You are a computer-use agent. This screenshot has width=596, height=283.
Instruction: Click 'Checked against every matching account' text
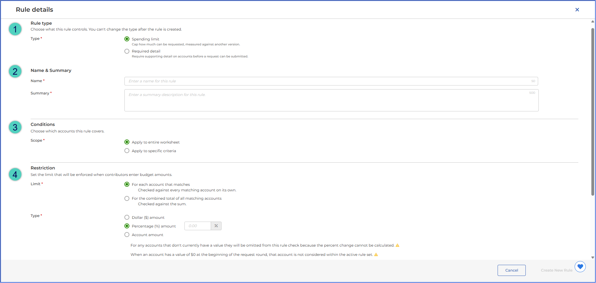[187, 190]
